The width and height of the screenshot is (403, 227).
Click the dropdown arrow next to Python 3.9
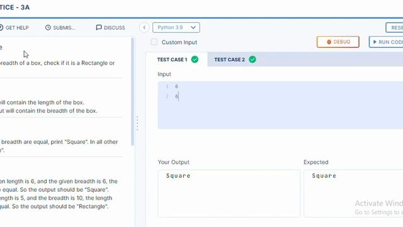pos(193,28)
